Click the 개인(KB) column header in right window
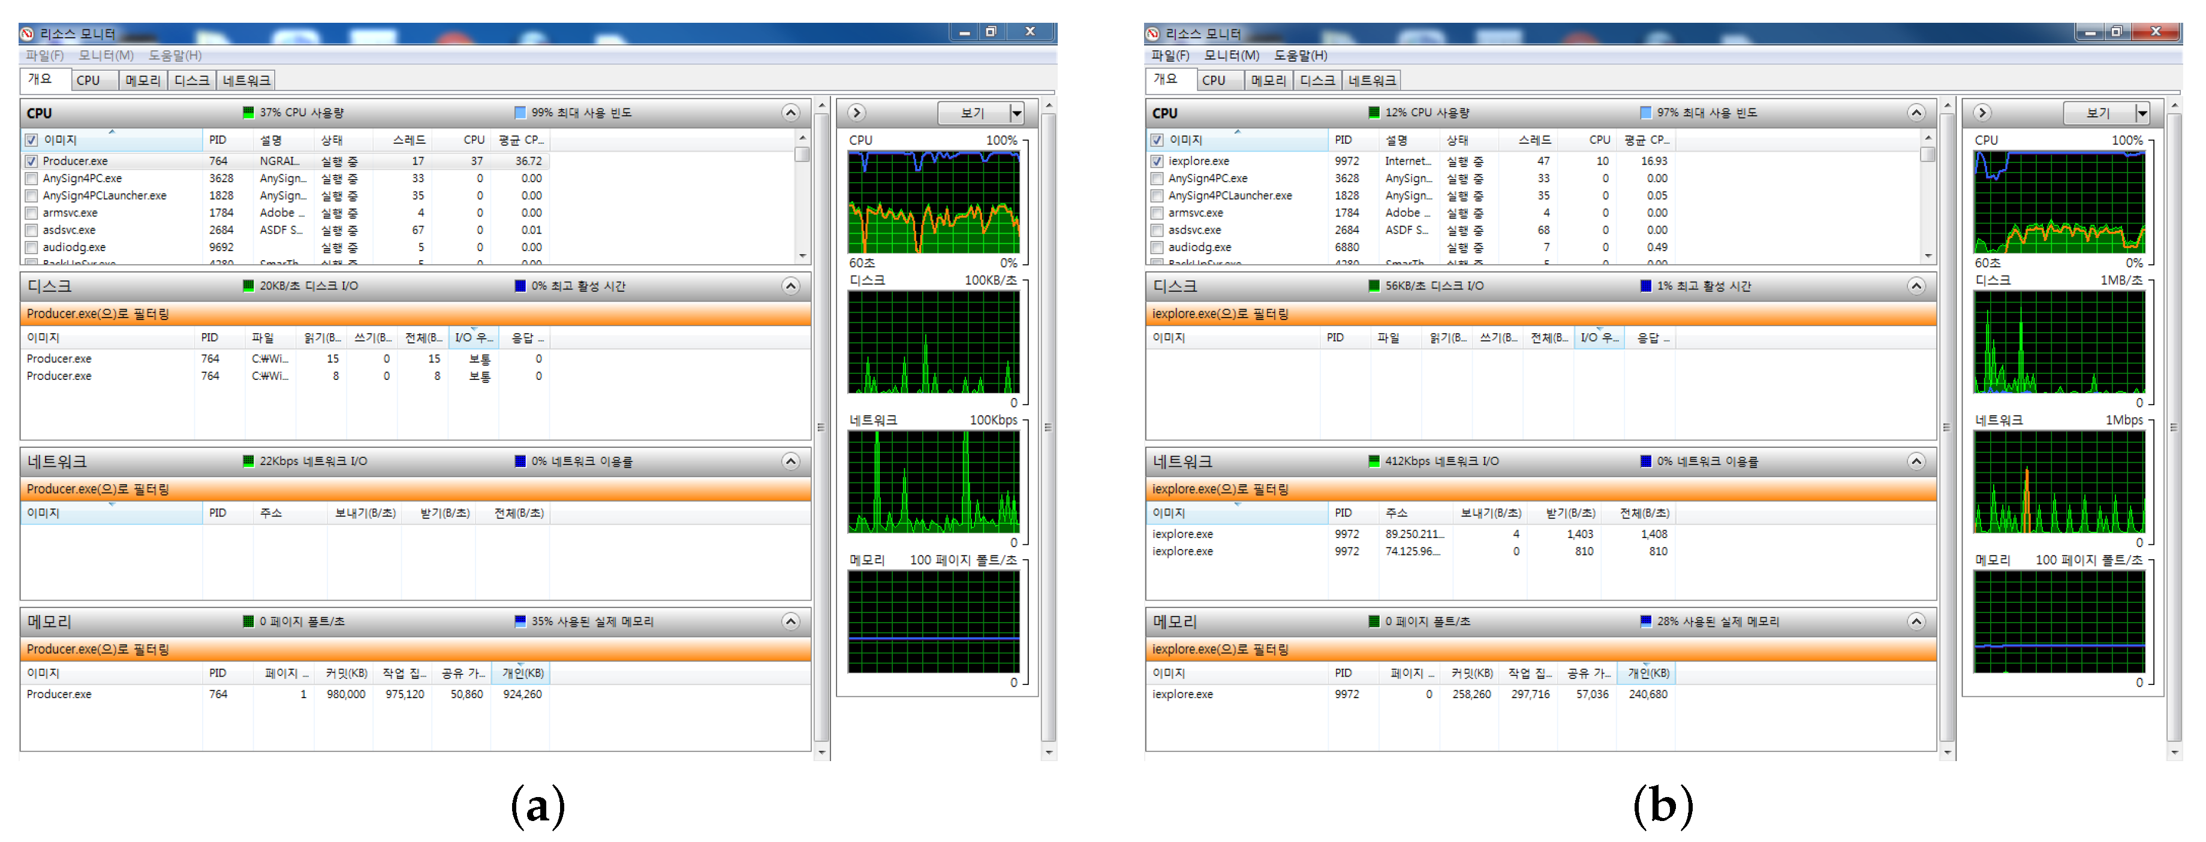Image resolution: width=2206 pixels, height=842 pixels. pos(1648,674)
